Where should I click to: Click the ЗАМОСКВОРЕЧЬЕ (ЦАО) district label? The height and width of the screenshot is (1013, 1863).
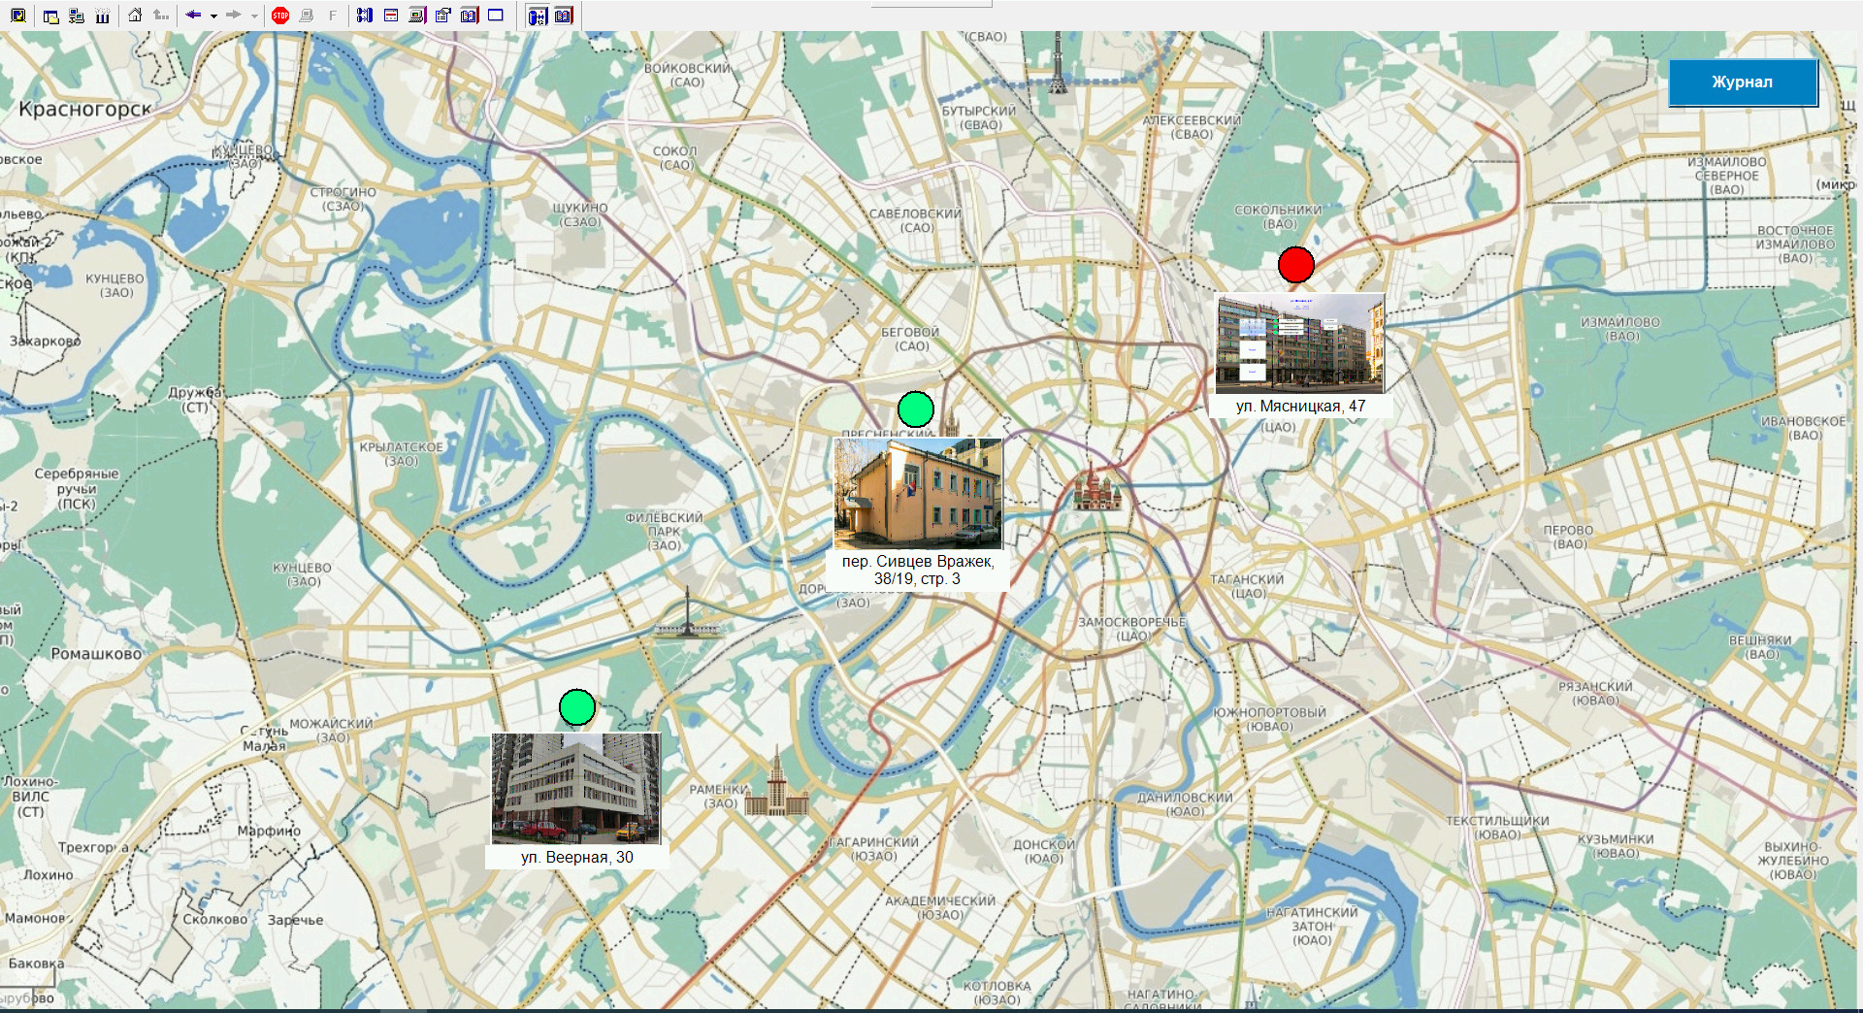[1132, 629]
